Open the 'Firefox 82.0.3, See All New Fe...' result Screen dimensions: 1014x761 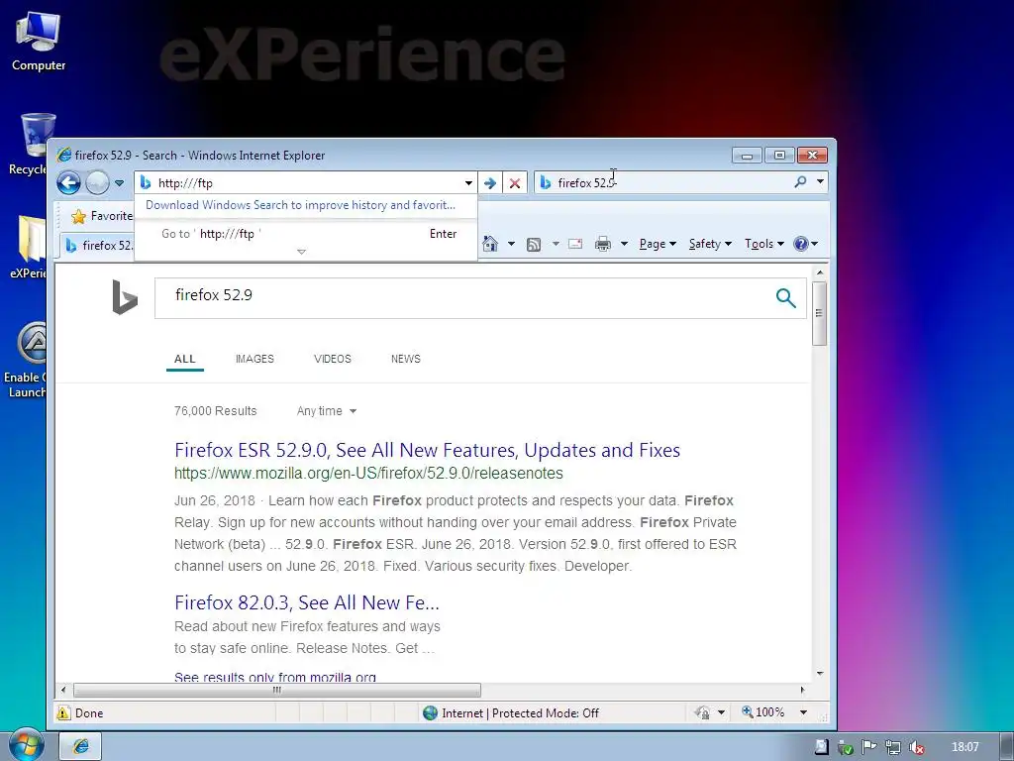[307, 602]
